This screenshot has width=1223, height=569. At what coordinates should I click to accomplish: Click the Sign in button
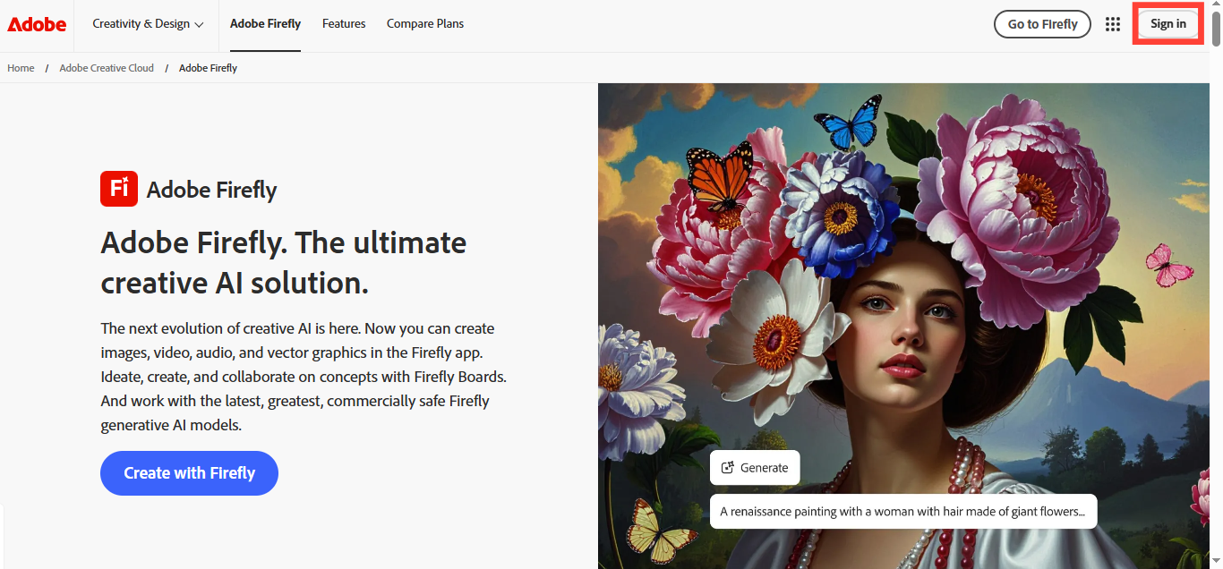(x=1167, y=24)
